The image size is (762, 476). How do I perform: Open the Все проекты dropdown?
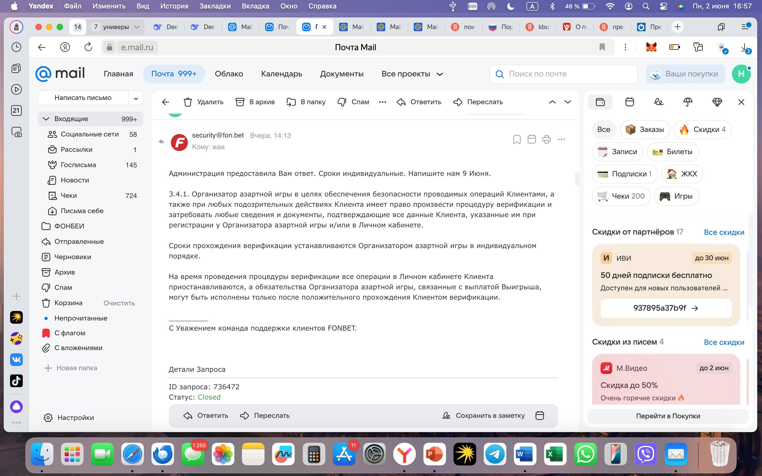pos(412,74)
